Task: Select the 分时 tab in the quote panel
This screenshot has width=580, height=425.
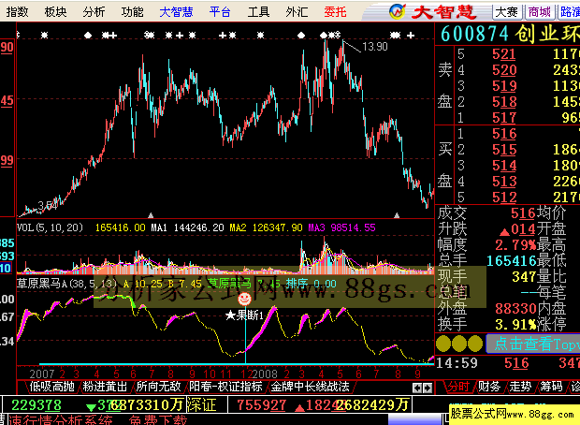Action: click(x=458, y=387)
